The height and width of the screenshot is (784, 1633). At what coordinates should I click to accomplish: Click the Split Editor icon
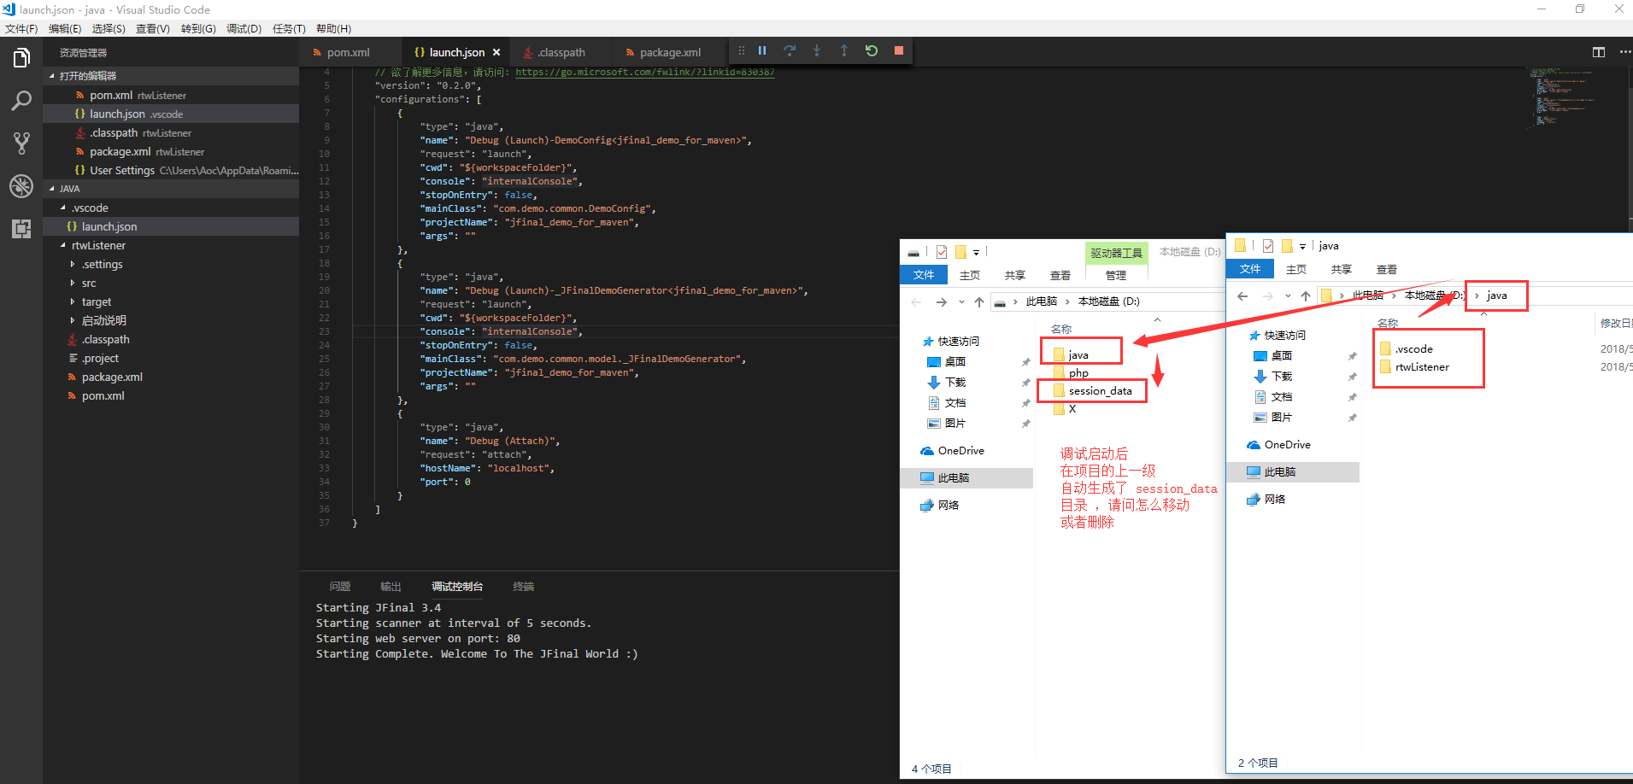coord(1599,52)
